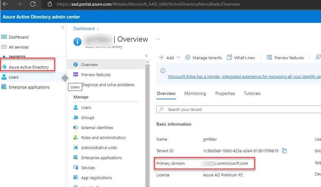321x187 pixels.
Task: Click the Administrative units icon
Action: tap(76, 147)
